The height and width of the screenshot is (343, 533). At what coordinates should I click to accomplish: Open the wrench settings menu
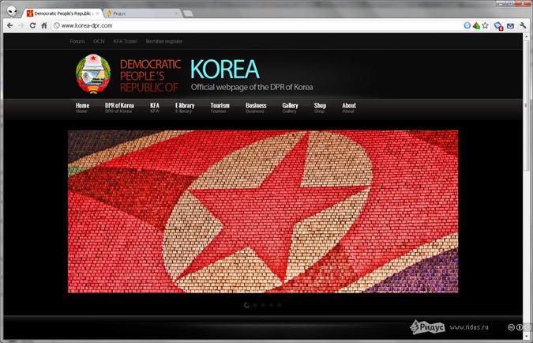click(x=523, y=25)
